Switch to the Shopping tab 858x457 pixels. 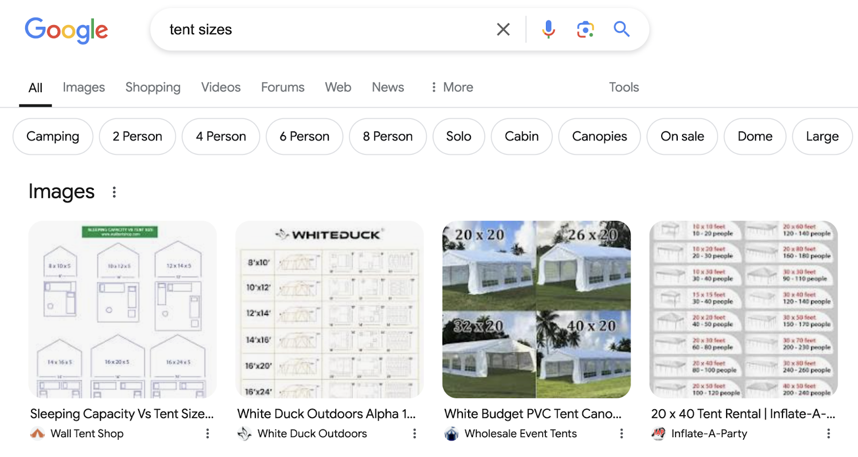coord(152,87)
